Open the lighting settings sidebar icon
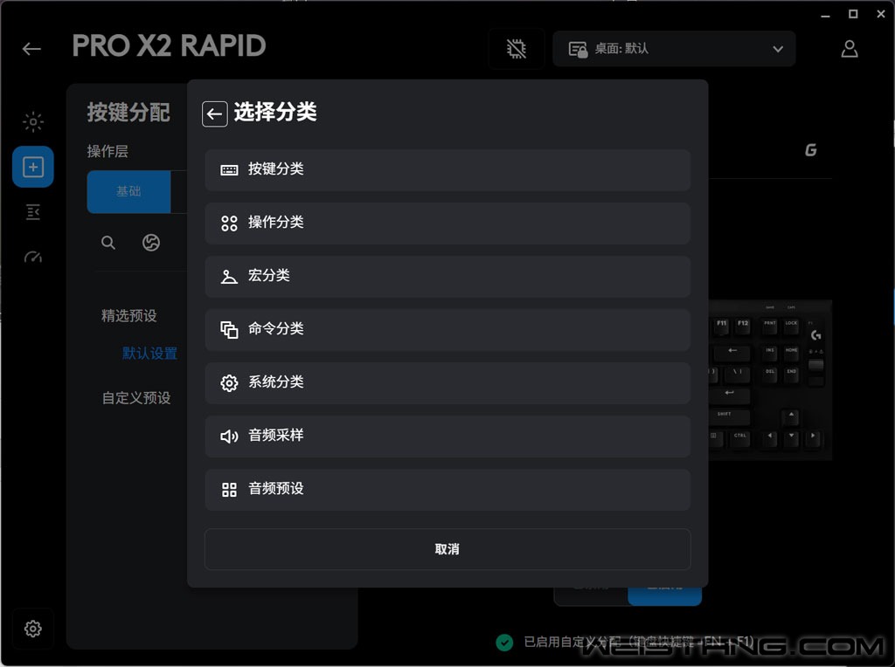 pos(33,121)
